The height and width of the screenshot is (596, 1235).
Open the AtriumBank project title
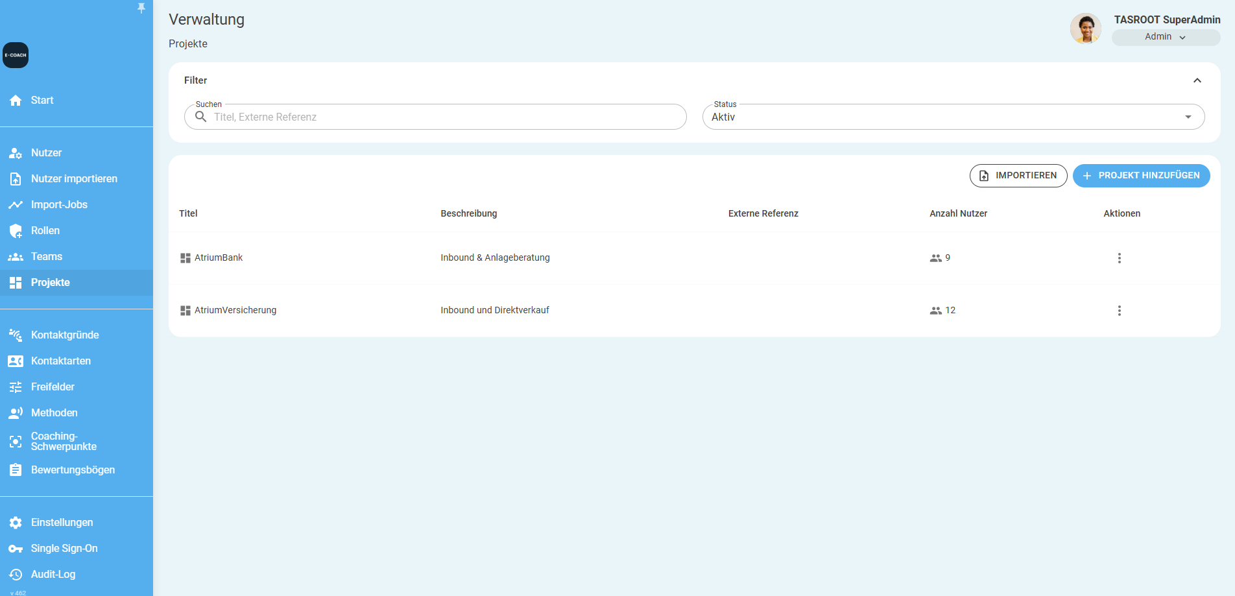coord(219,257)
